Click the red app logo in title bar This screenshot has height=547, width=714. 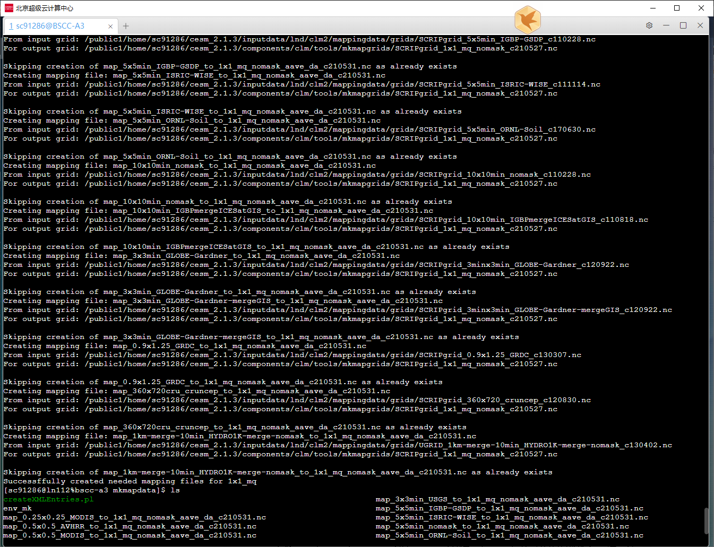(8, 8)
